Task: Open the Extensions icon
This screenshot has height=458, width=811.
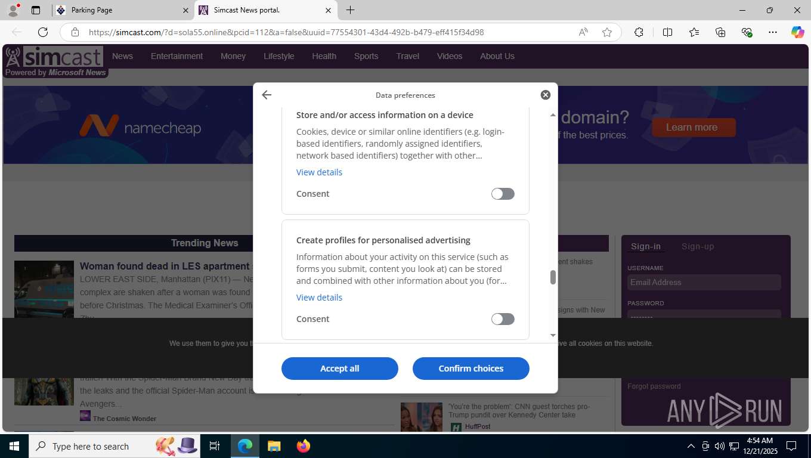Action: (639, 32)
